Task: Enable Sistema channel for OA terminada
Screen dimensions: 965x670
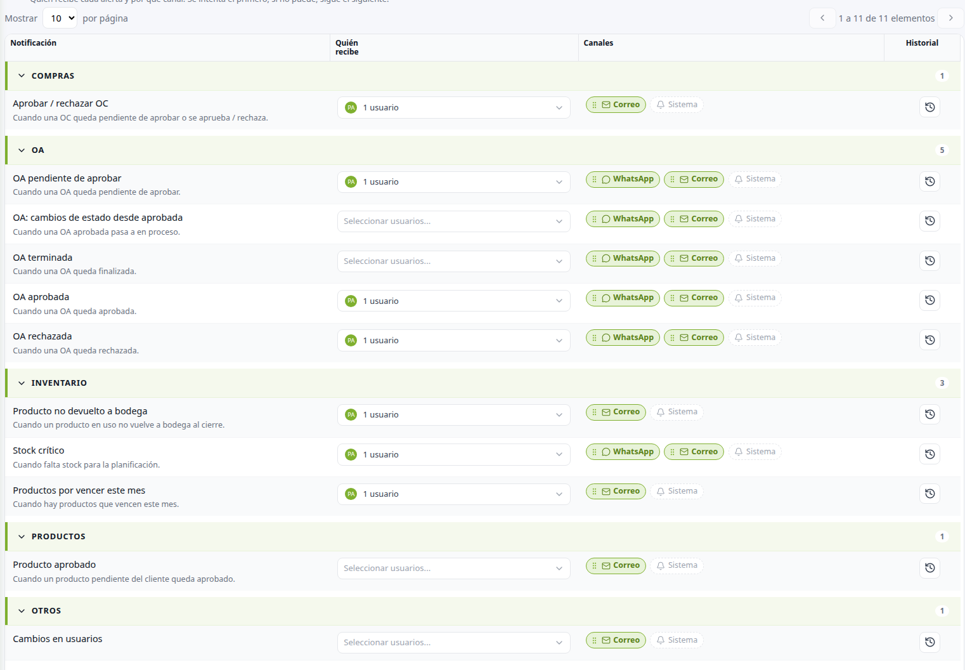Action: tap(755, 258)
